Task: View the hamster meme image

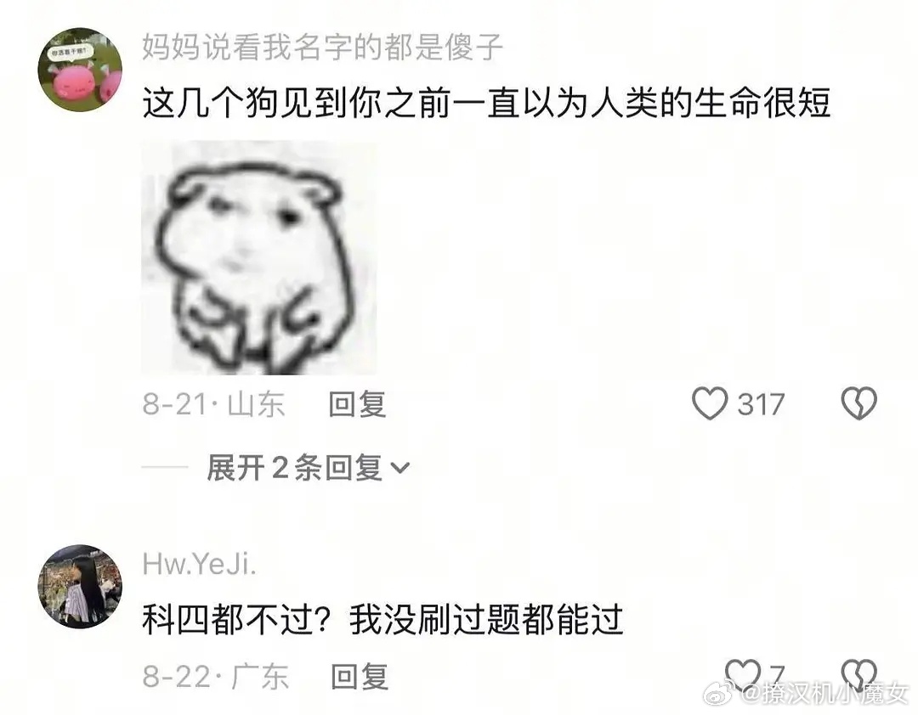Action: coord(259,257)
